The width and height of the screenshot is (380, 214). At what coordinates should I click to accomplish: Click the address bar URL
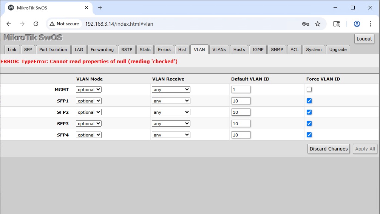pyautogui.click(x=119, y=24)
